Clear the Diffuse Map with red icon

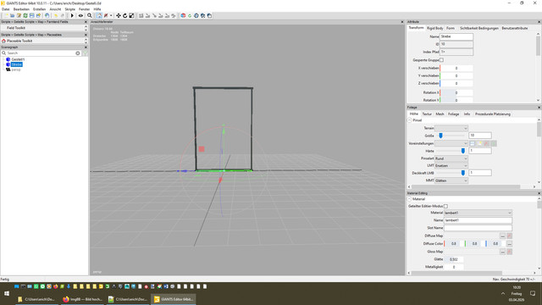pos(509,236)
